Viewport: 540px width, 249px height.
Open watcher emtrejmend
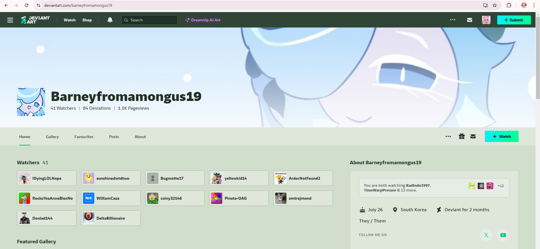303,198
